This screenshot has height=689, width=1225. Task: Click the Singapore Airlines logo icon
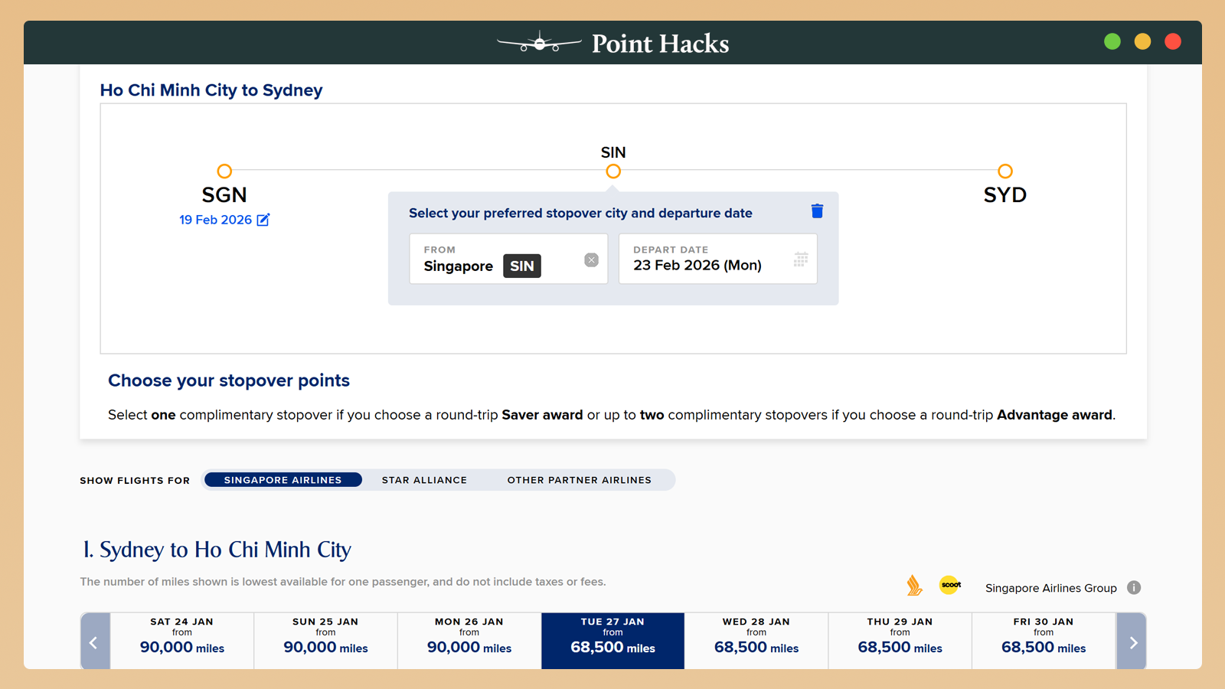[914, 586]
